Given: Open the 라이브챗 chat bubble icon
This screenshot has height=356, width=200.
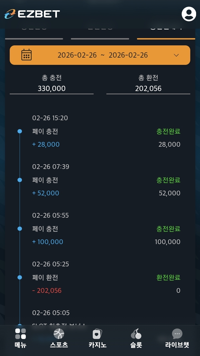Looking at the screenshot, I should point(177,334).
